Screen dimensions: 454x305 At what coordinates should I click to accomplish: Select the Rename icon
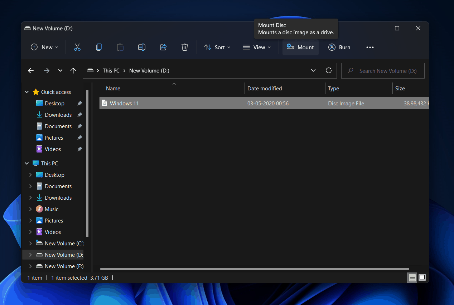click(141, 47)
